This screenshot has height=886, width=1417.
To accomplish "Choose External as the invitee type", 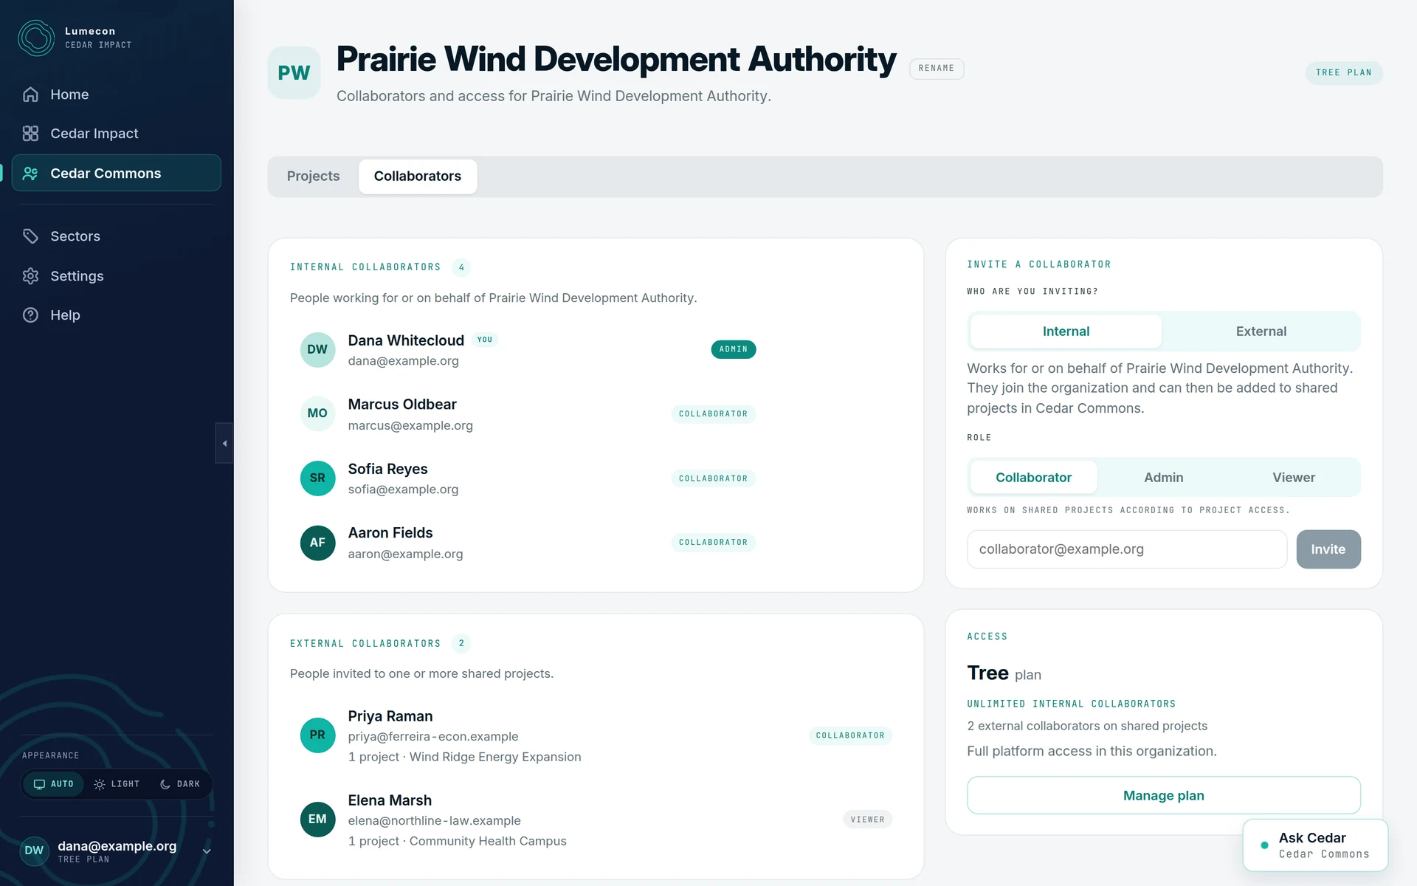I will click(1261, 332).
